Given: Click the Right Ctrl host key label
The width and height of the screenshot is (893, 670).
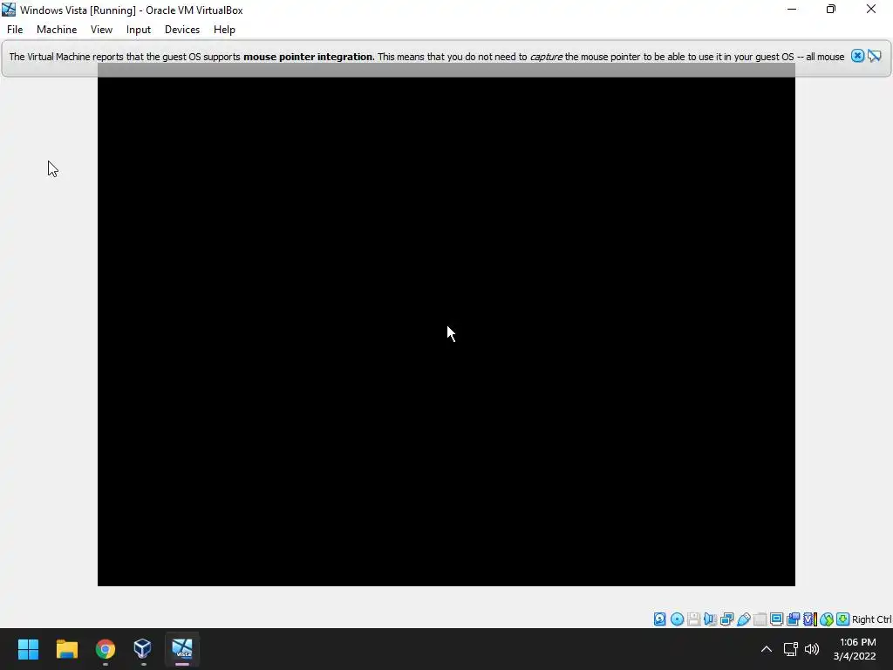Looking at the screenshot, I should (x=872, y=619).
